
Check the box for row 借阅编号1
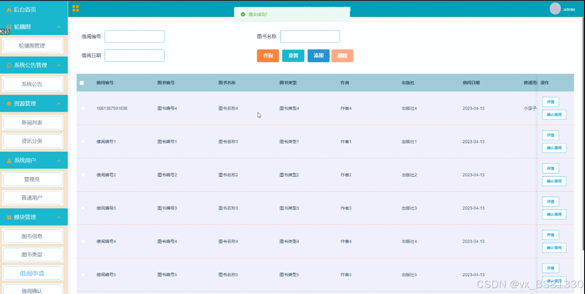(83, 141)
